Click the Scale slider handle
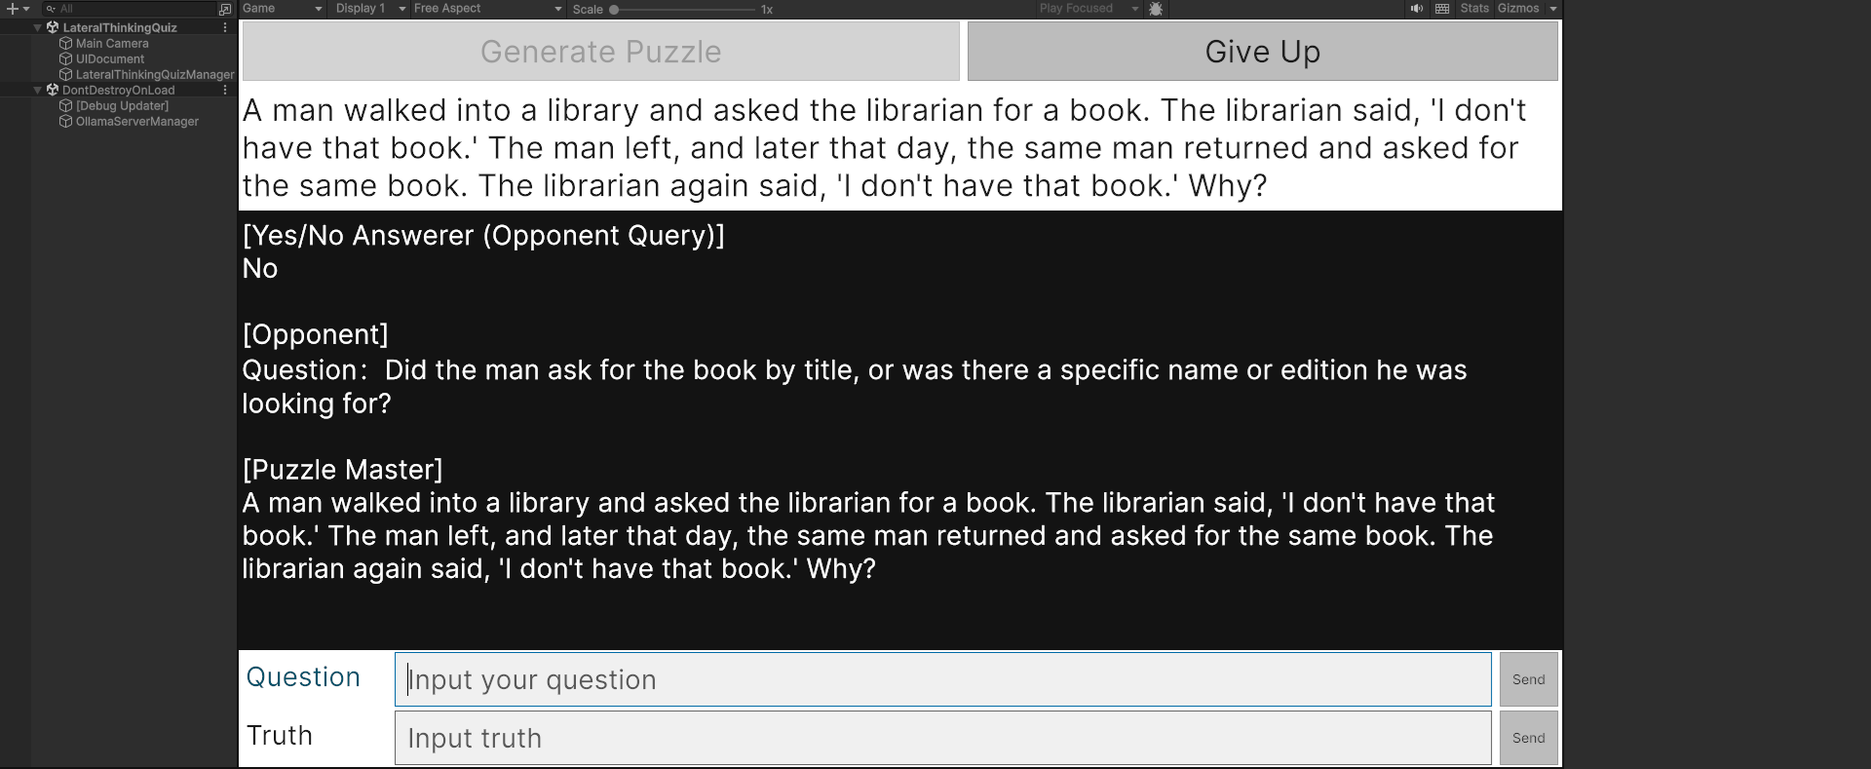Image resolution: width=1871 pixels, height=769 pixels. click(x=614, y=10)
